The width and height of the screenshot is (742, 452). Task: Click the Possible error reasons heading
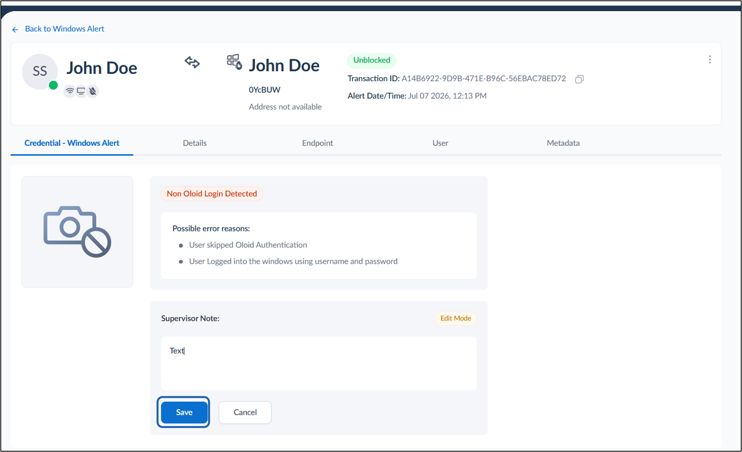[211, 229]
